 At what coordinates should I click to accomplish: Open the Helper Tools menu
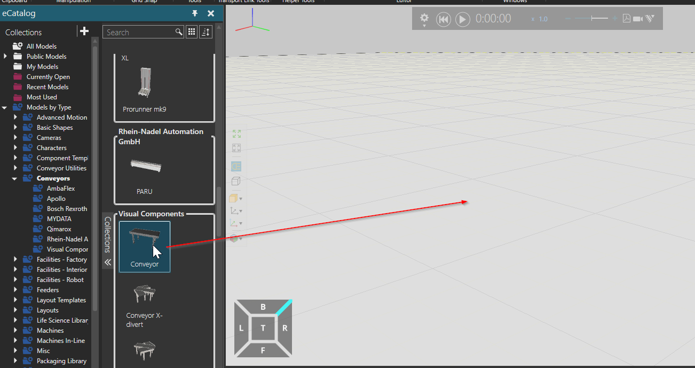[x=298, y=1]
